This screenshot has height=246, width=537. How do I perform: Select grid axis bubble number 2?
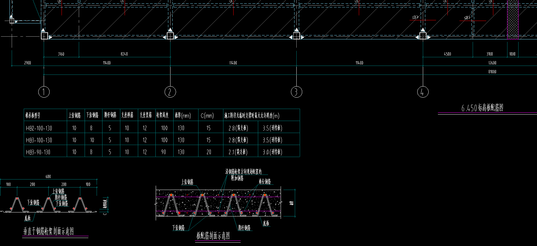click(170, 92)
